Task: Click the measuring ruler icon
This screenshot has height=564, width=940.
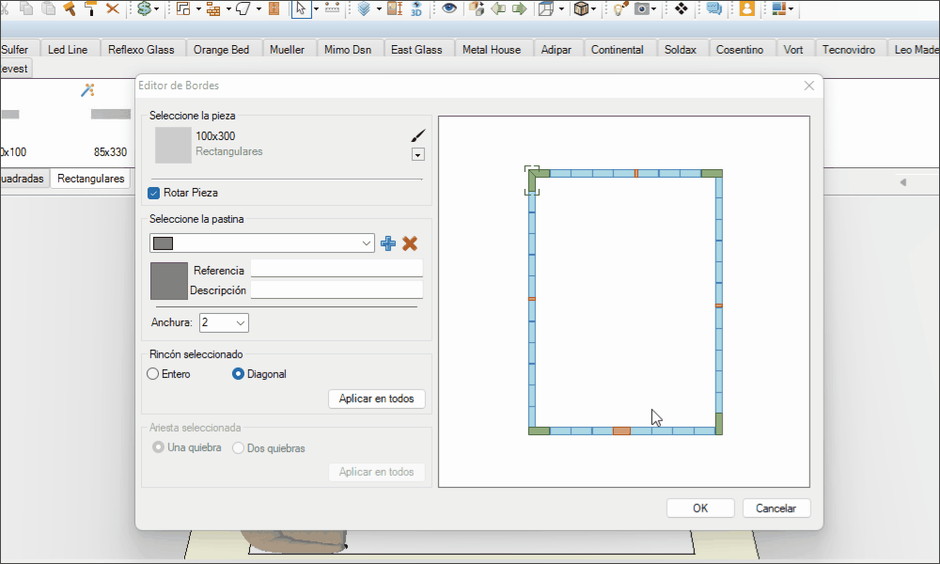Action: [332, 8]
